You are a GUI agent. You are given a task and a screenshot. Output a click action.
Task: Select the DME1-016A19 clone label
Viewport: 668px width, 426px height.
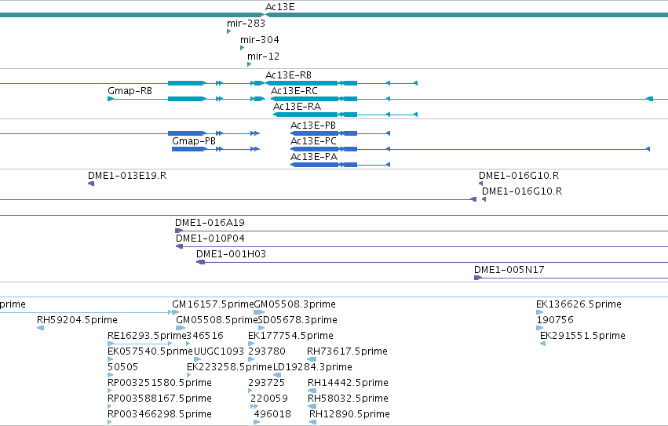point(210,223)
